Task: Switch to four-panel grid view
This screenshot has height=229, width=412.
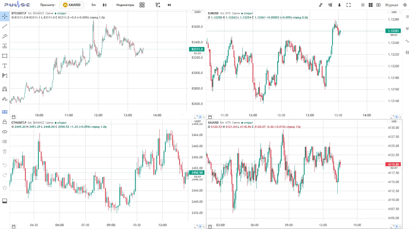Action: click(371, 5)
